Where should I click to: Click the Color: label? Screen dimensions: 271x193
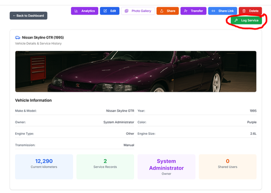[142, 122]
